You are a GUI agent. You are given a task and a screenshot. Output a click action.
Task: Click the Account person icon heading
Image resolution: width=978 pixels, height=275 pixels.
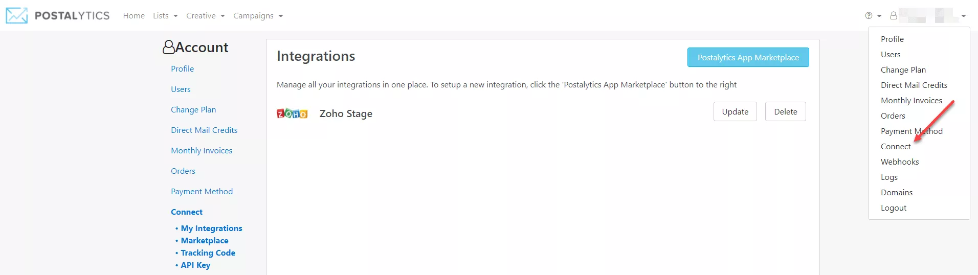point(169,47)
